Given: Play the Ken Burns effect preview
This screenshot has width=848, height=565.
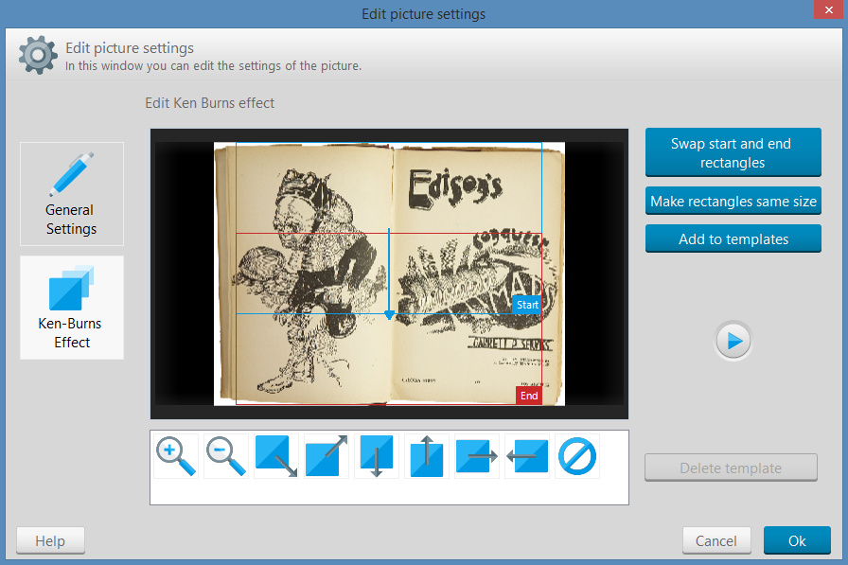Looking at the screenshot, I should (x=733, y=341).
